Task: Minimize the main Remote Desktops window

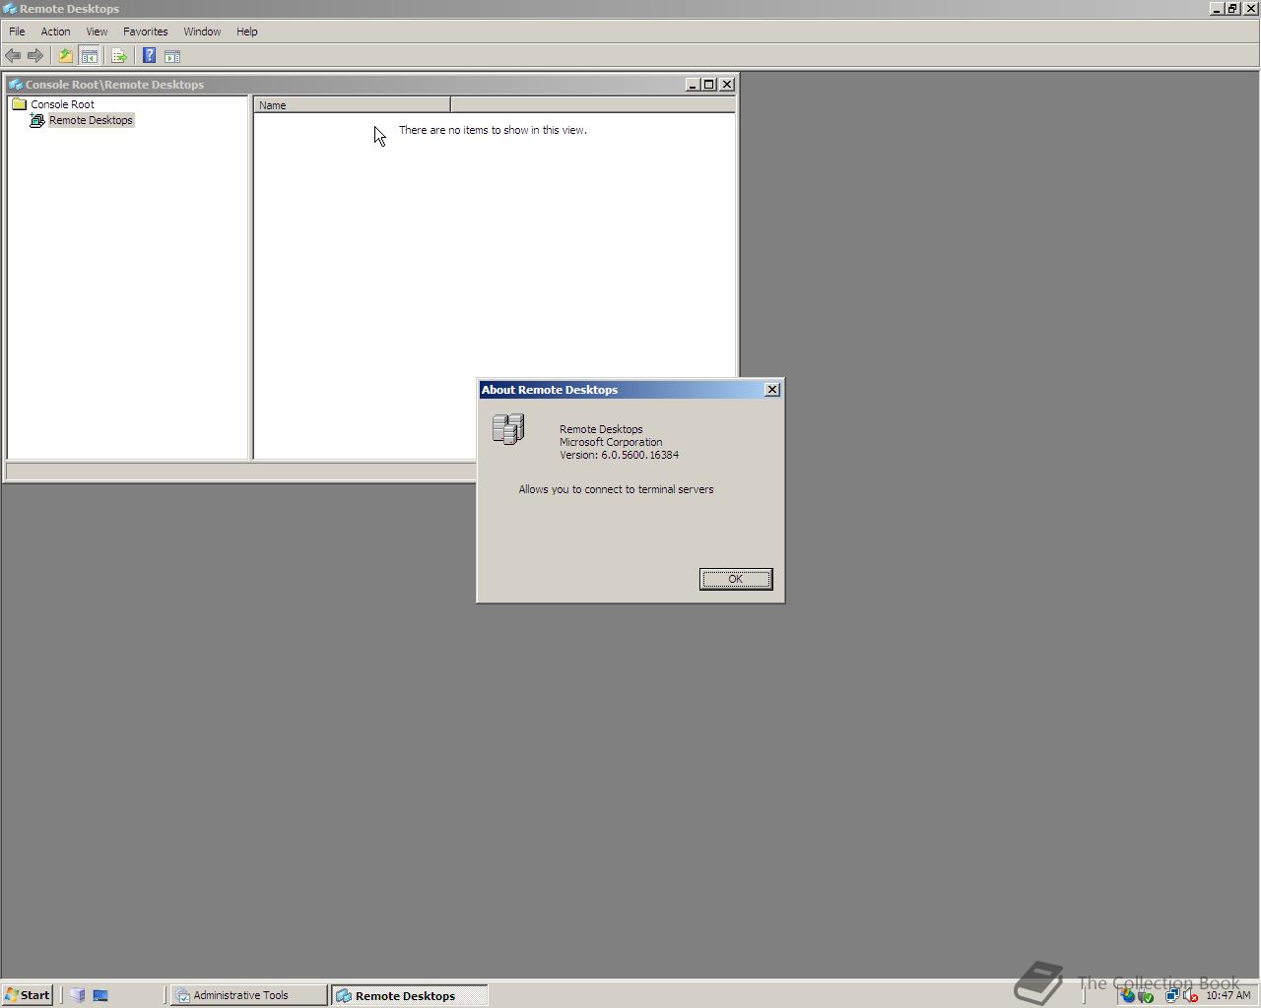Action: coord(1217,9)
